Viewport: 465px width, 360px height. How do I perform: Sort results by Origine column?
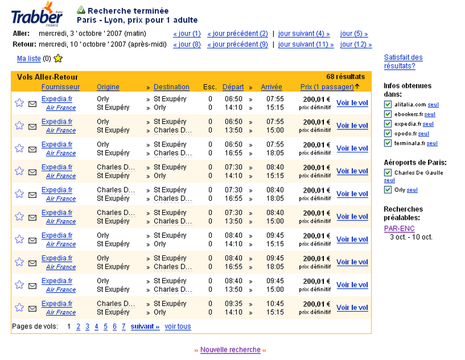(x=108, y=87)
